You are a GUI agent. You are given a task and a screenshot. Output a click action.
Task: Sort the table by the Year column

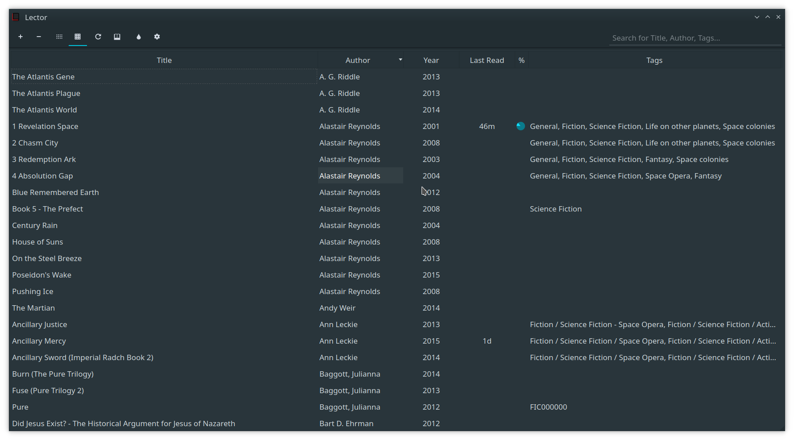[x=431, y=60]
